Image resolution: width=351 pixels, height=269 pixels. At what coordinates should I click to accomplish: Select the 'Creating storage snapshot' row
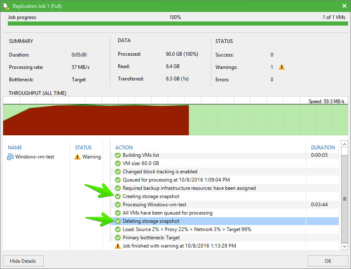tap(225, 196)
